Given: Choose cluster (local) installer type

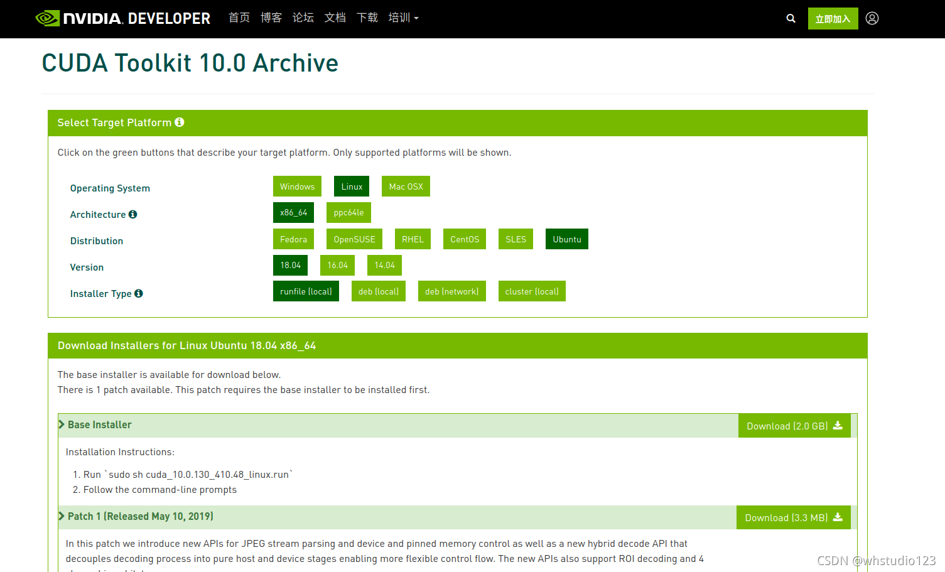Looking at the screenshot, I should point(532,291).
